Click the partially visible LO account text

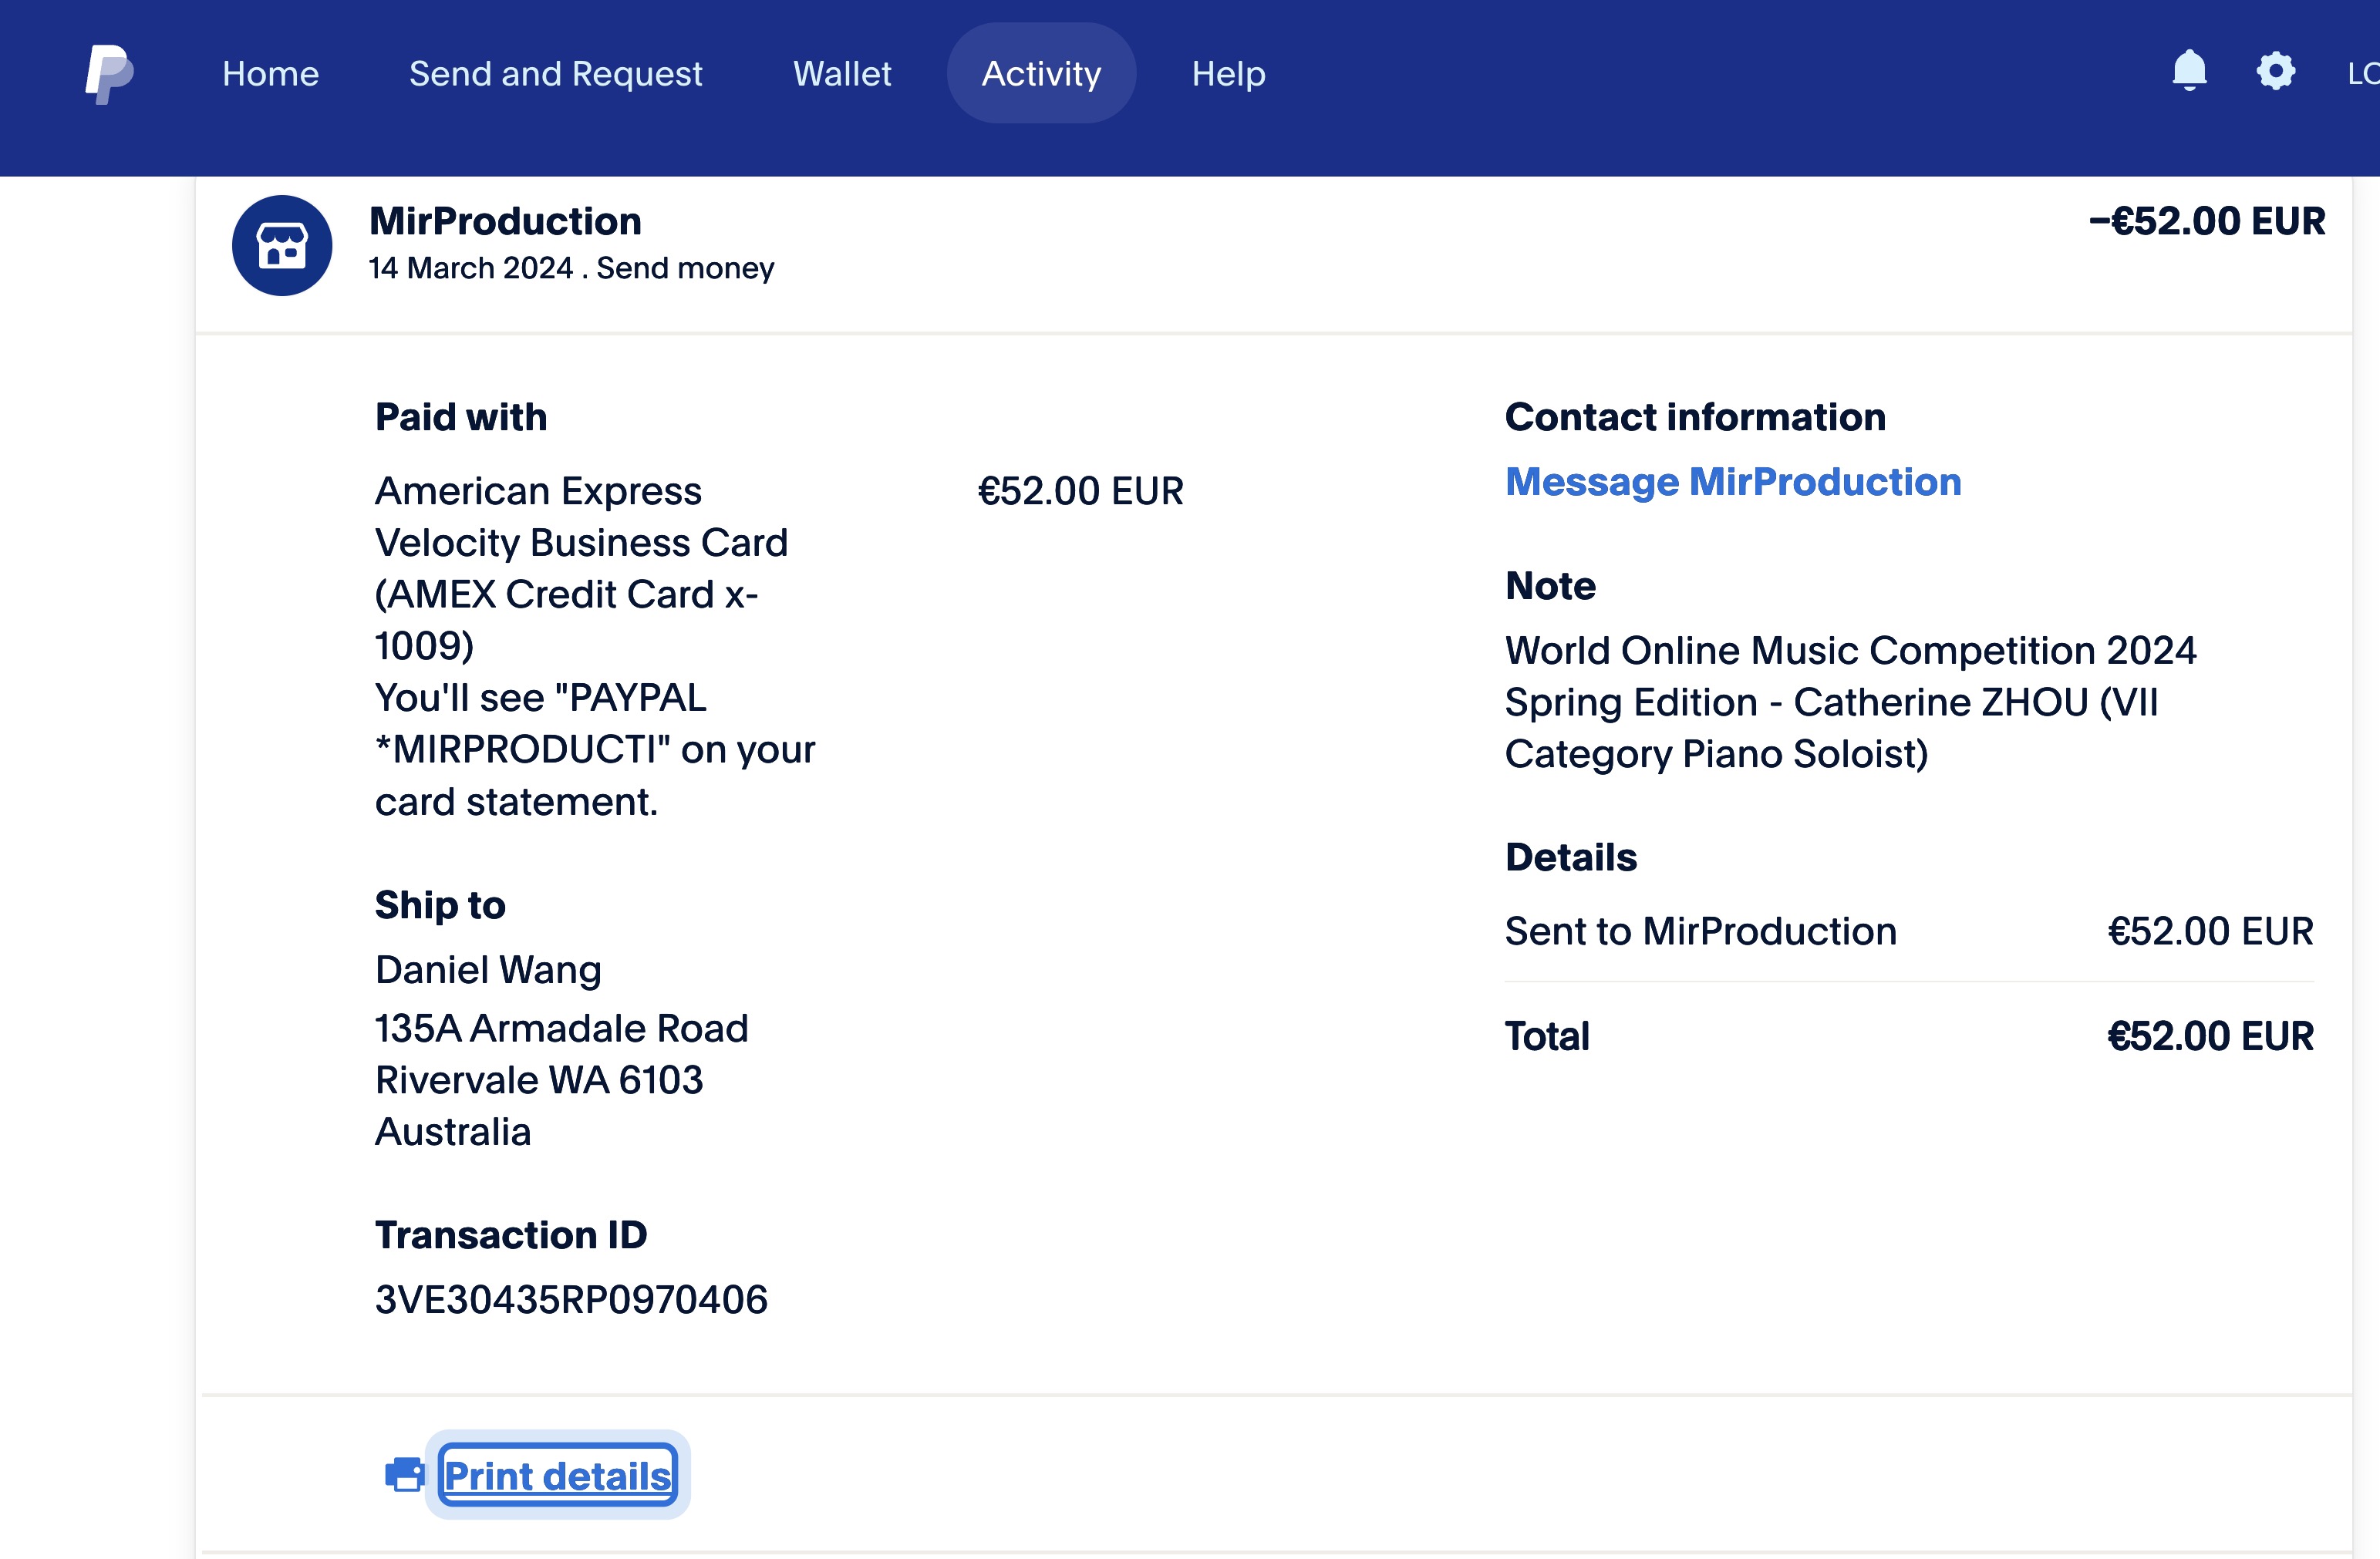coord(2362,74)
